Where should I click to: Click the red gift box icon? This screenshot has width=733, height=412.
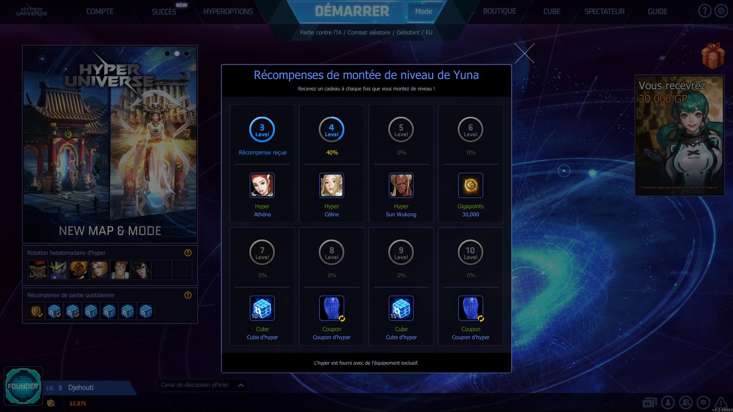pyautogui.click(x=713, y=56)
